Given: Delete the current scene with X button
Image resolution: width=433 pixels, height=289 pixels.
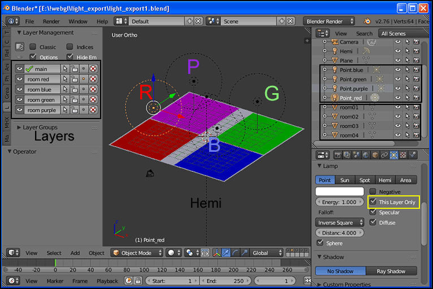Looking at the screenshot, I should pyautogui.click(x=291, y=21).
